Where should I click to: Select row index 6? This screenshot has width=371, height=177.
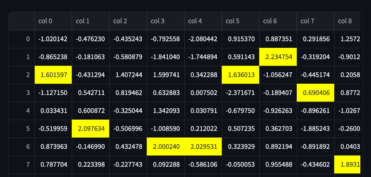(x=22, y=147)
